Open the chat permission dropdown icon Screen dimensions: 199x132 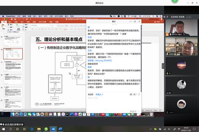(x=135, y=94)
